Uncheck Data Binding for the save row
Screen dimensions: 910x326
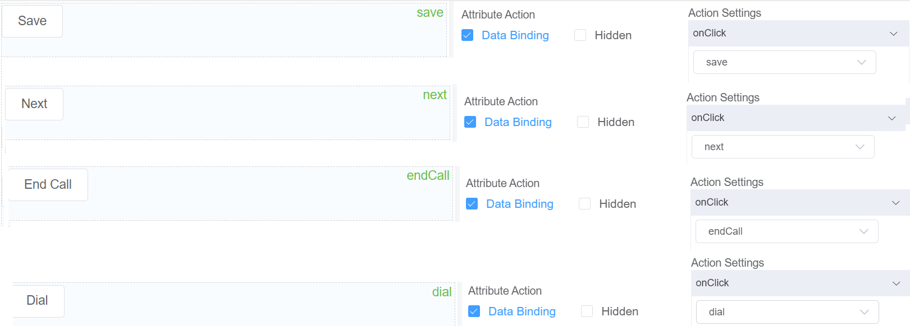coord(467,35)
